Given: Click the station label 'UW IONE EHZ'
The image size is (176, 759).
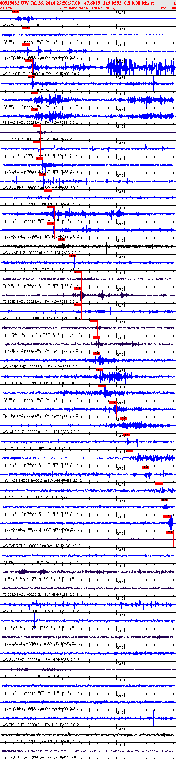Looking at the screenshot, I should pos(13,432).
